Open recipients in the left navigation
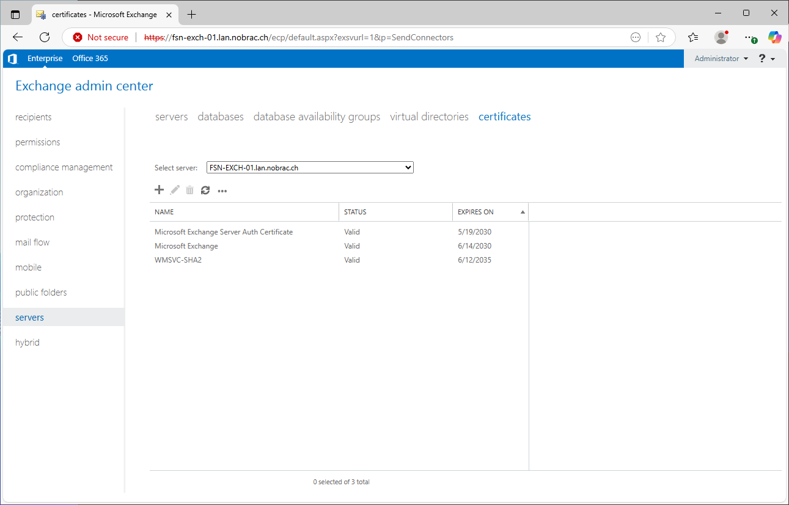 [x=34, y=117]
